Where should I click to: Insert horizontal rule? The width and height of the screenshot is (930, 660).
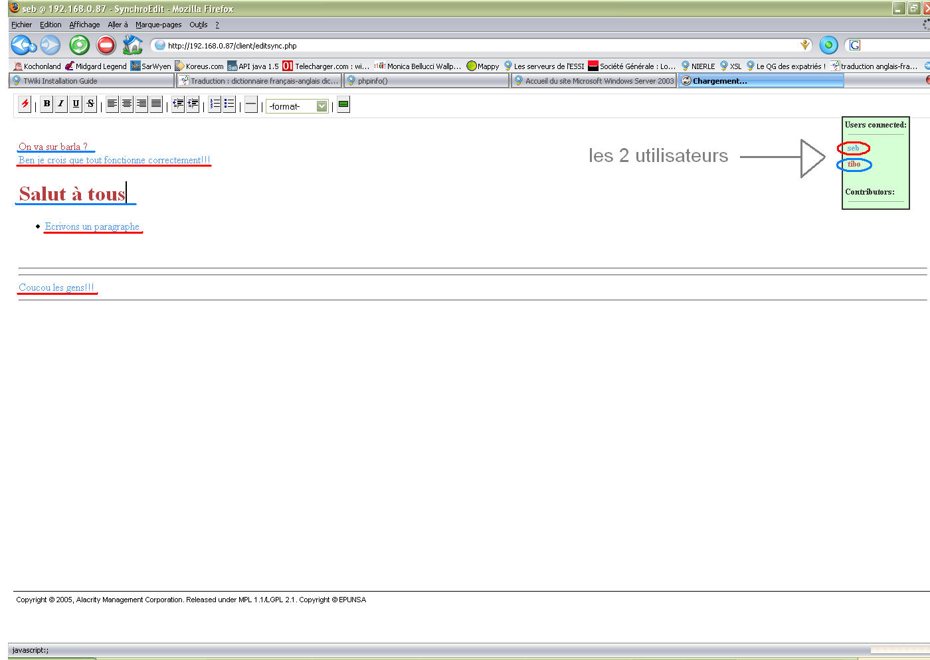(x=251, y=104)
